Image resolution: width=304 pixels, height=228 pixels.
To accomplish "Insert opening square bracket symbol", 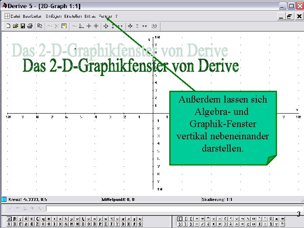I will 185,219.
